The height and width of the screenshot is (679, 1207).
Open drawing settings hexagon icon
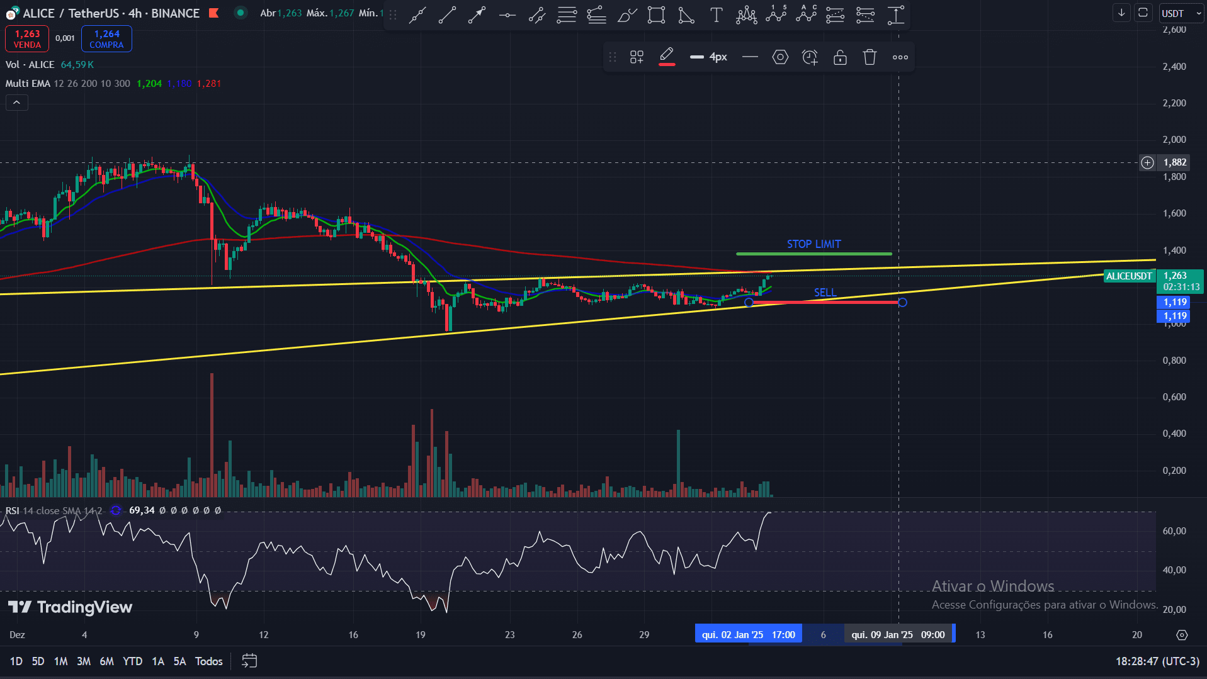coord(780,57)
